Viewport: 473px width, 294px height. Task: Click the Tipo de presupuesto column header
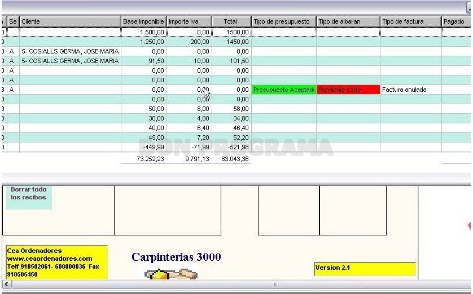coord(283,21)
